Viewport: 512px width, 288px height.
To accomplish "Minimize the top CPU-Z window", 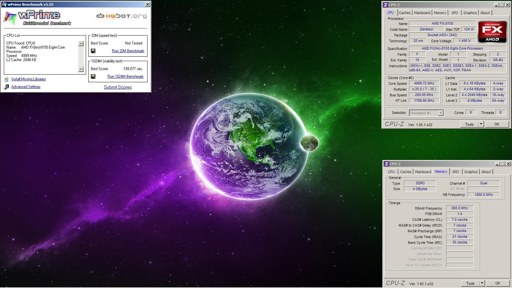I will (x=496, y=5).
